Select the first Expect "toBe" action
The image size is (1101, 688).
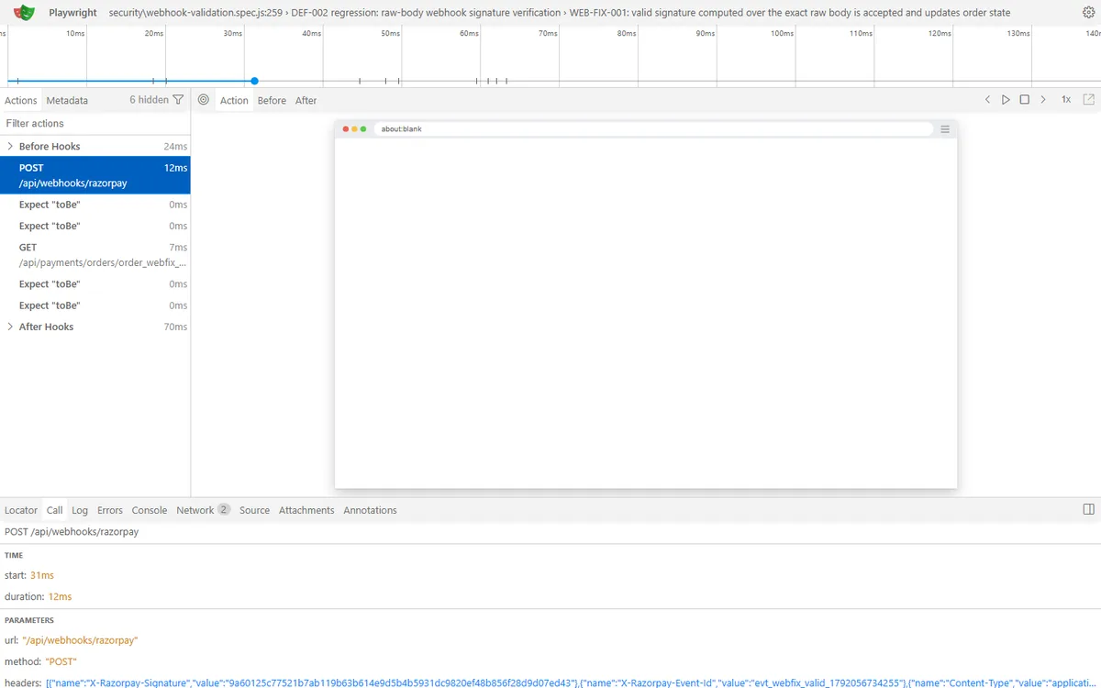[x=95, y=205]
